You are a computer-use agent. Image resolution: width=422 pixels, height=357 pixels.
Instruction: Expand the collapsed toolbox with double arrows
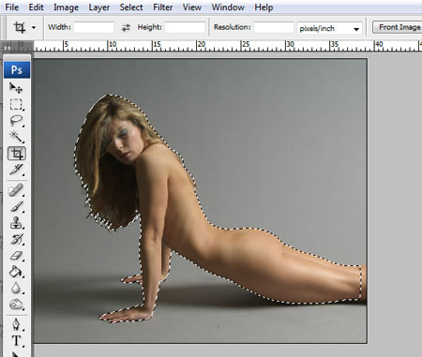pos(7,48)
